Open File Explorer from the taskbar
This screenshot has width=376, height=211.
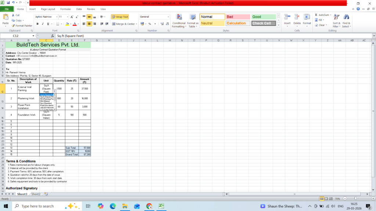(125, 206)
